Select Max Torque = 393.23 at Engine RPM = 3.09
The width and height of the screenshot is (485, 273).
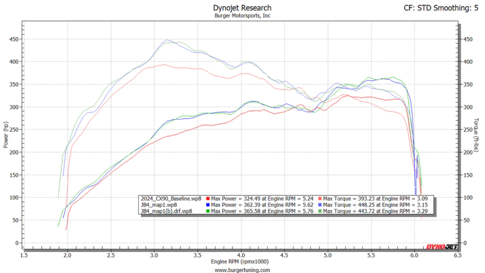375,199
